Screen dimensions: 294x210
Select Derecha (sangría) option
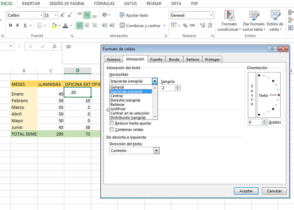point(131,100)
